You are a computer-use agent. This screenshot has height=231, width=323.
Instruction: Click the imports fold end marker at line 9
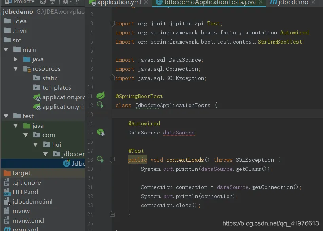pos(112,78)
